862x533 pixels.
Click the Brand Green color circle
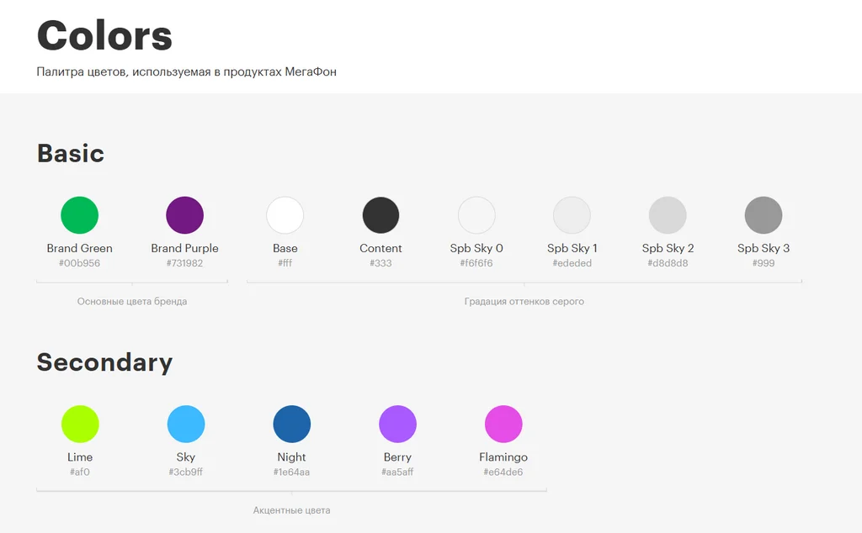click(x=79, y=215)
